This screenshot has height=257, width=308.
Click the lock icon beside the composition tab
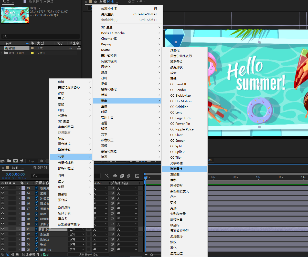95,2
